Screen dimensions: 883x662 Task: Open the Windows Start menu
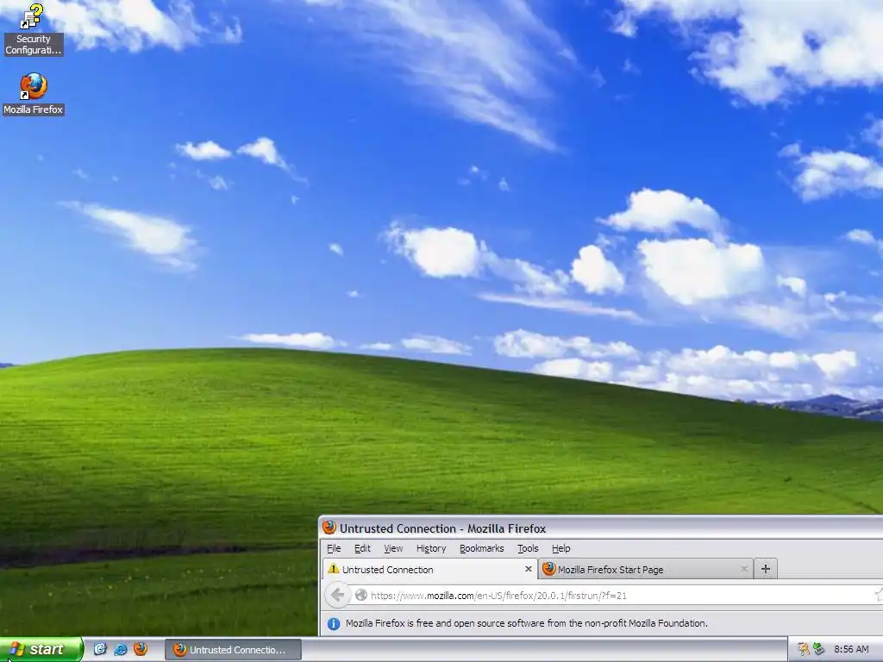point(41,649)
